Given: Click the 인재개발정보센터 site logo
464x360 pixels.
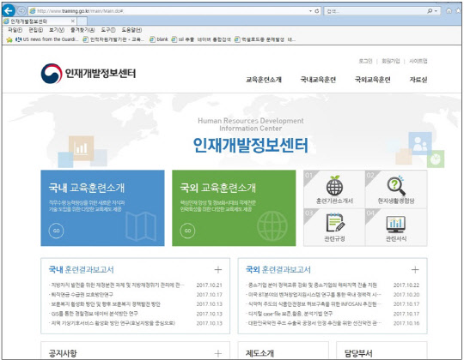Looking at the screenshot, I should coord(89,73).
